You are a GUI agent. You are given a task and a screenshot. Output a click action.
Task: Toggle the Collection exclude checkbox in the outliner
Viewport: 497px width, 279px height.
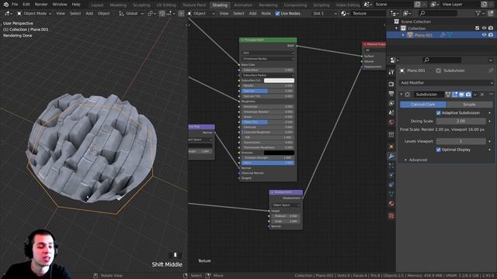coord(478,28)
